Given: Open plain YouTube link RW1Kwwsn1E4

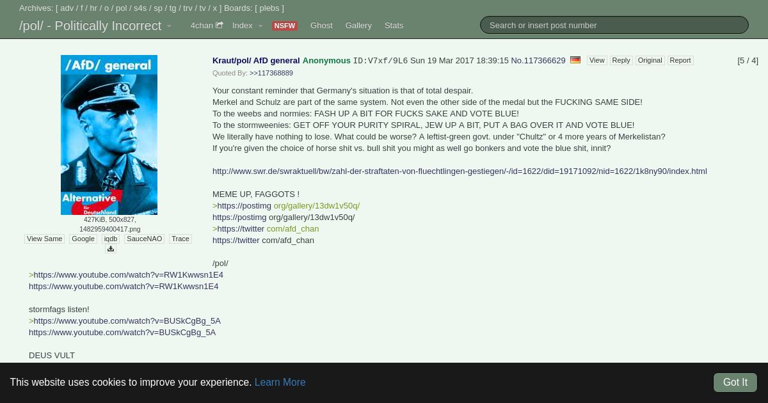Looking at the screenshot, I should [124, 286].
